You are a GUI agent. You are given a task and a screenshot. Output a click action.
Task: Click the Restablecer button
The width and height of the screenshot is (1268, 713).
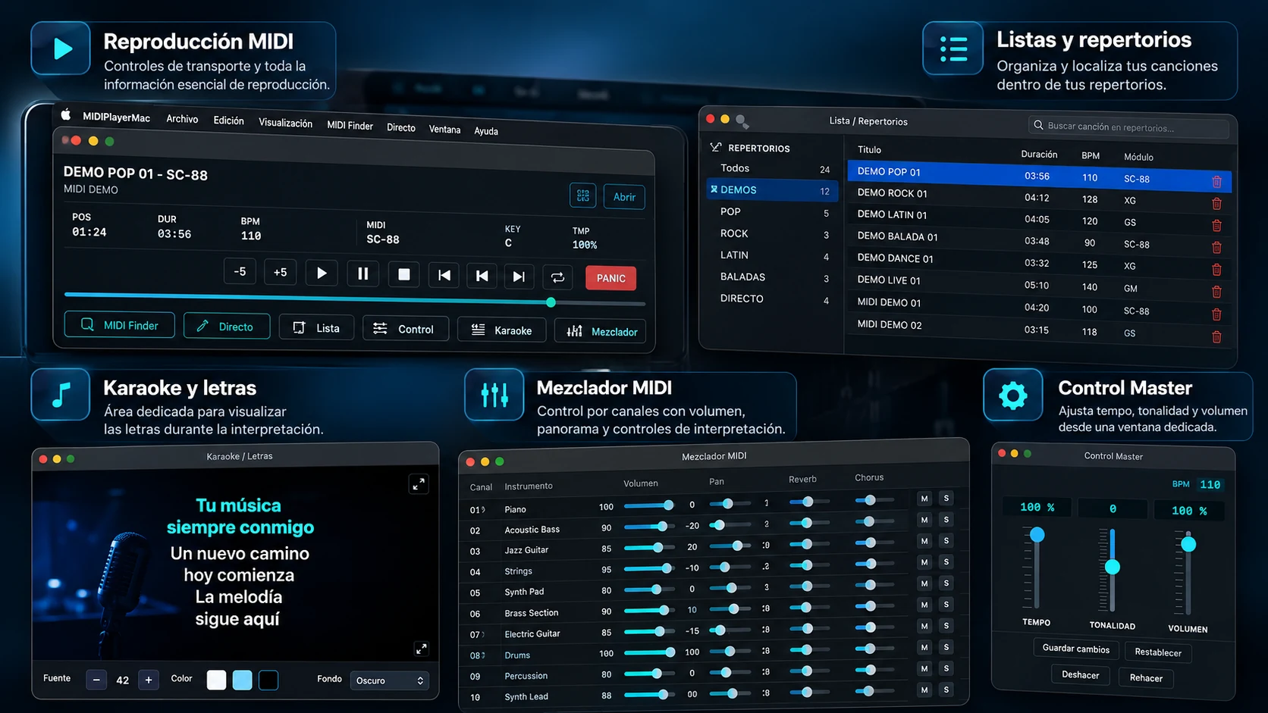[1158, 652]
